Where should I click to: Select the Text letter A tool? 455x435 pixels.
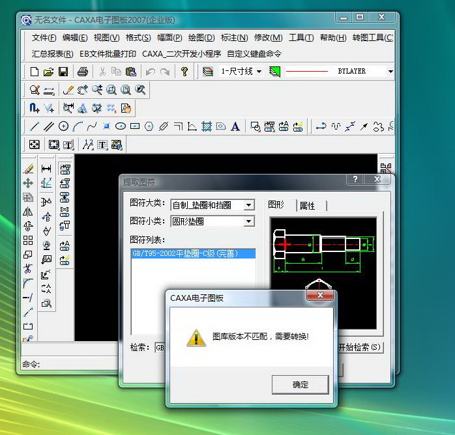tap(235, 126)
